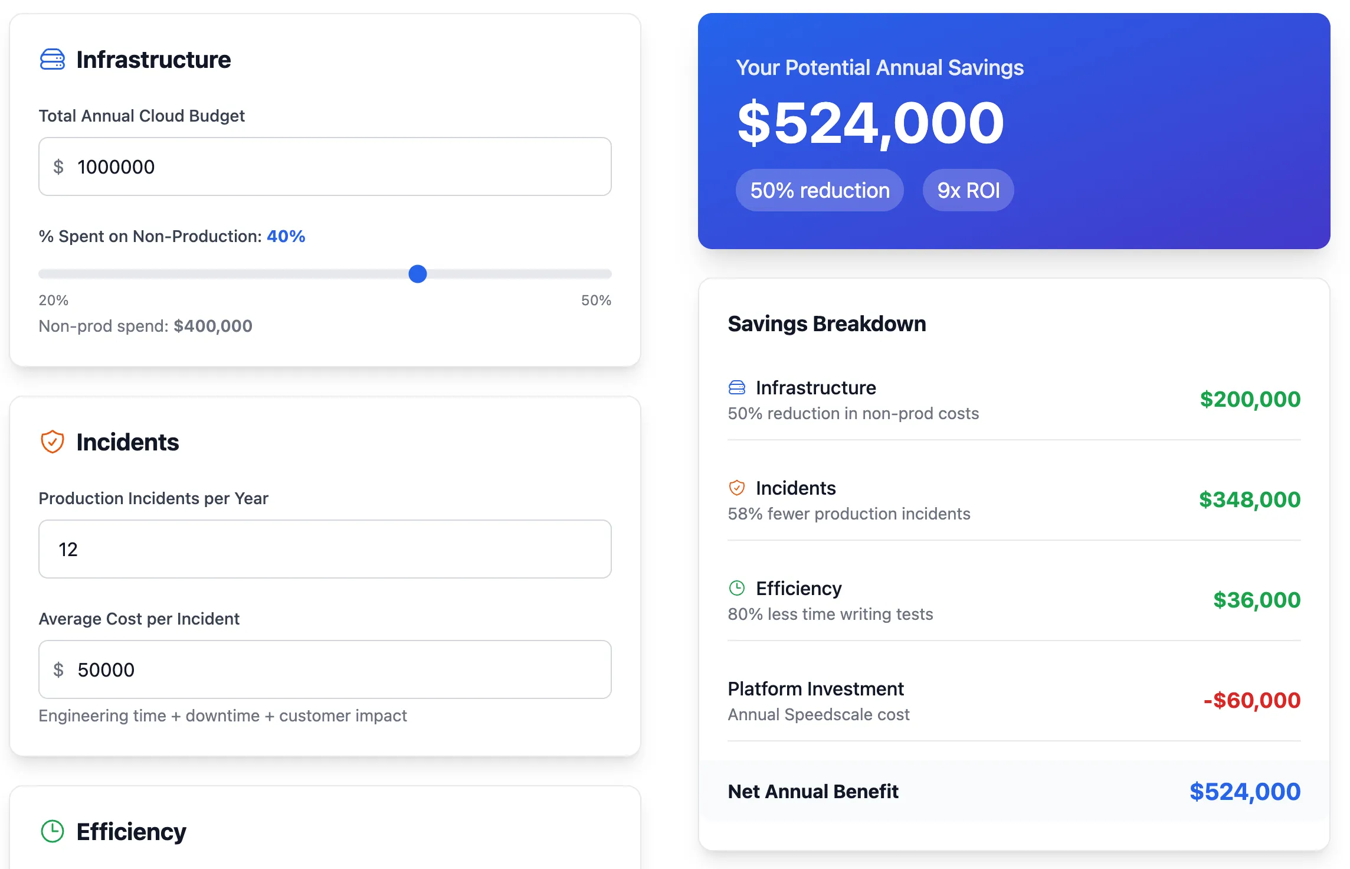Click the Incidents $348,000 savings amount
The image size is (1350, 869).
click(x=1249, y=499)
